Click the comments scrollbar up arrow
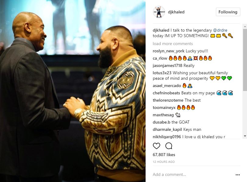Screen dimensions: 247x182 245,26
